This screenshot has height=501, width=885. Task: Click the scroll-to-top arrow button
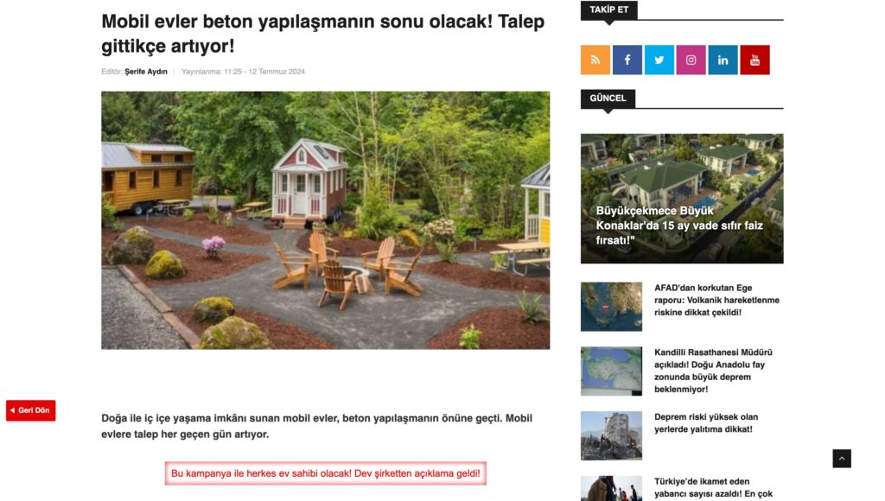coord(842,459)
